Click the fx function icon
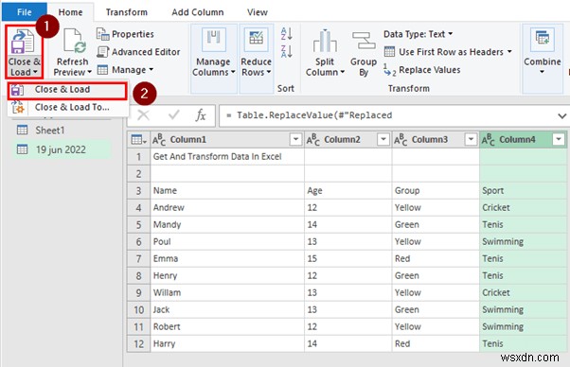The height and width of the screenshot is (367, 570). pos(201,115)
